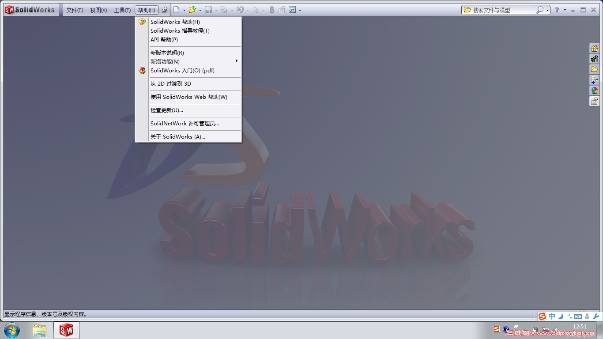
Task: Toggle 使用 SolidWorks Web 帮助(W)
Action: tap(188, 97)
